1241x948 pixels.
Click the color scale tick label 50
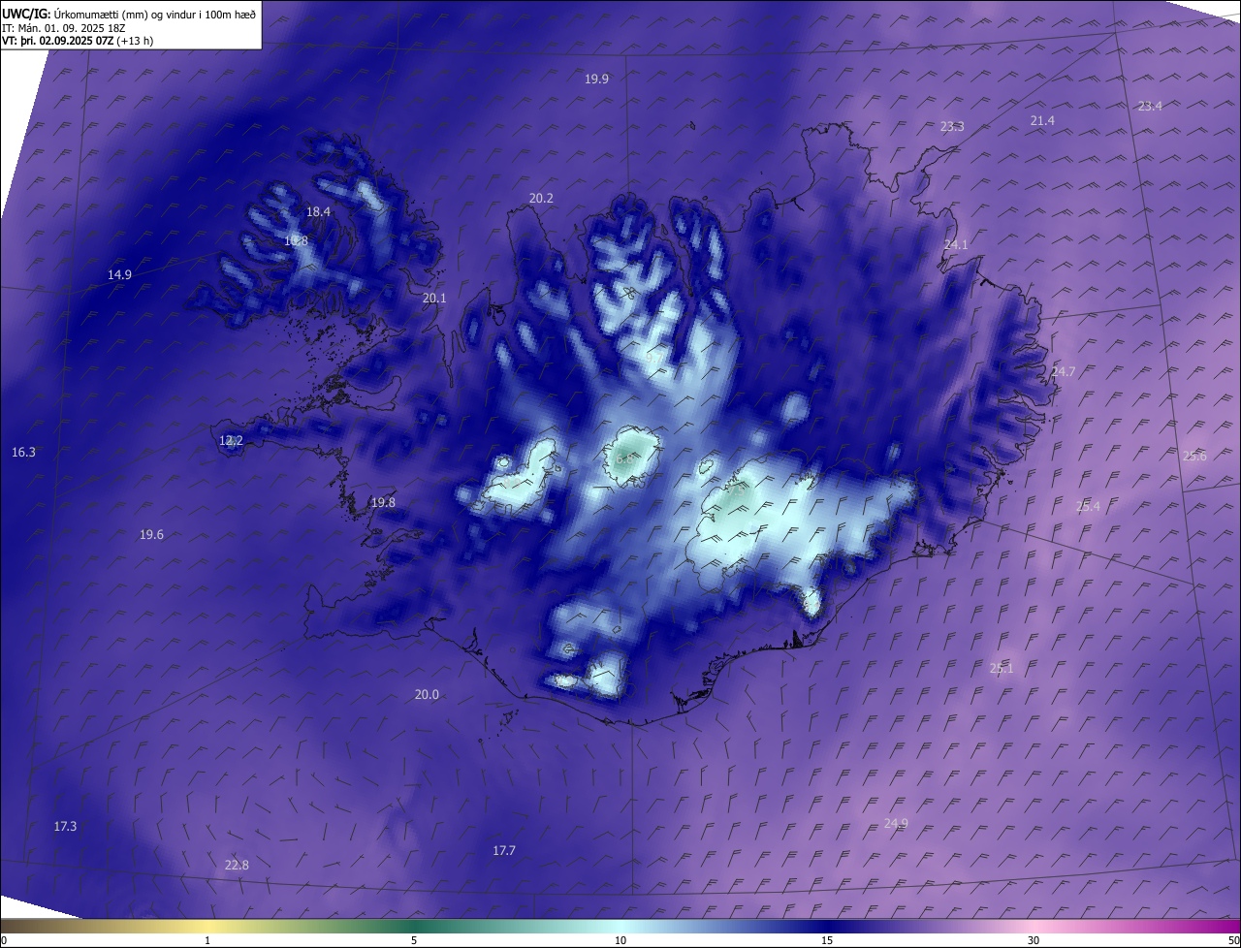(x=1234, y=940)
